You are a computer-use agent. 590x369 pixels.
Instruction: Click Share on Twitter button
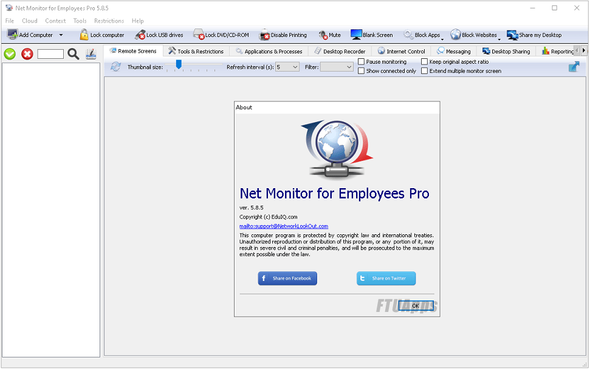[386, 279]
